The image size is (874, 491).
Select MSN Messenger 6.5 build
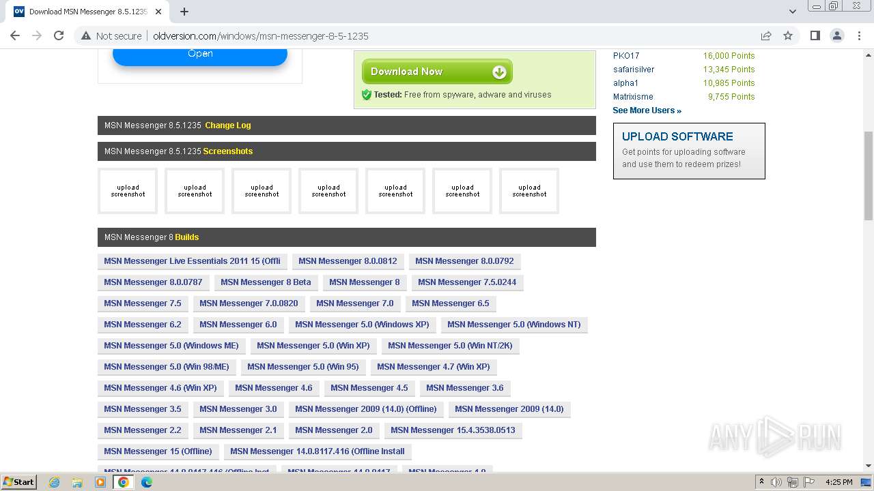(451, 303)
